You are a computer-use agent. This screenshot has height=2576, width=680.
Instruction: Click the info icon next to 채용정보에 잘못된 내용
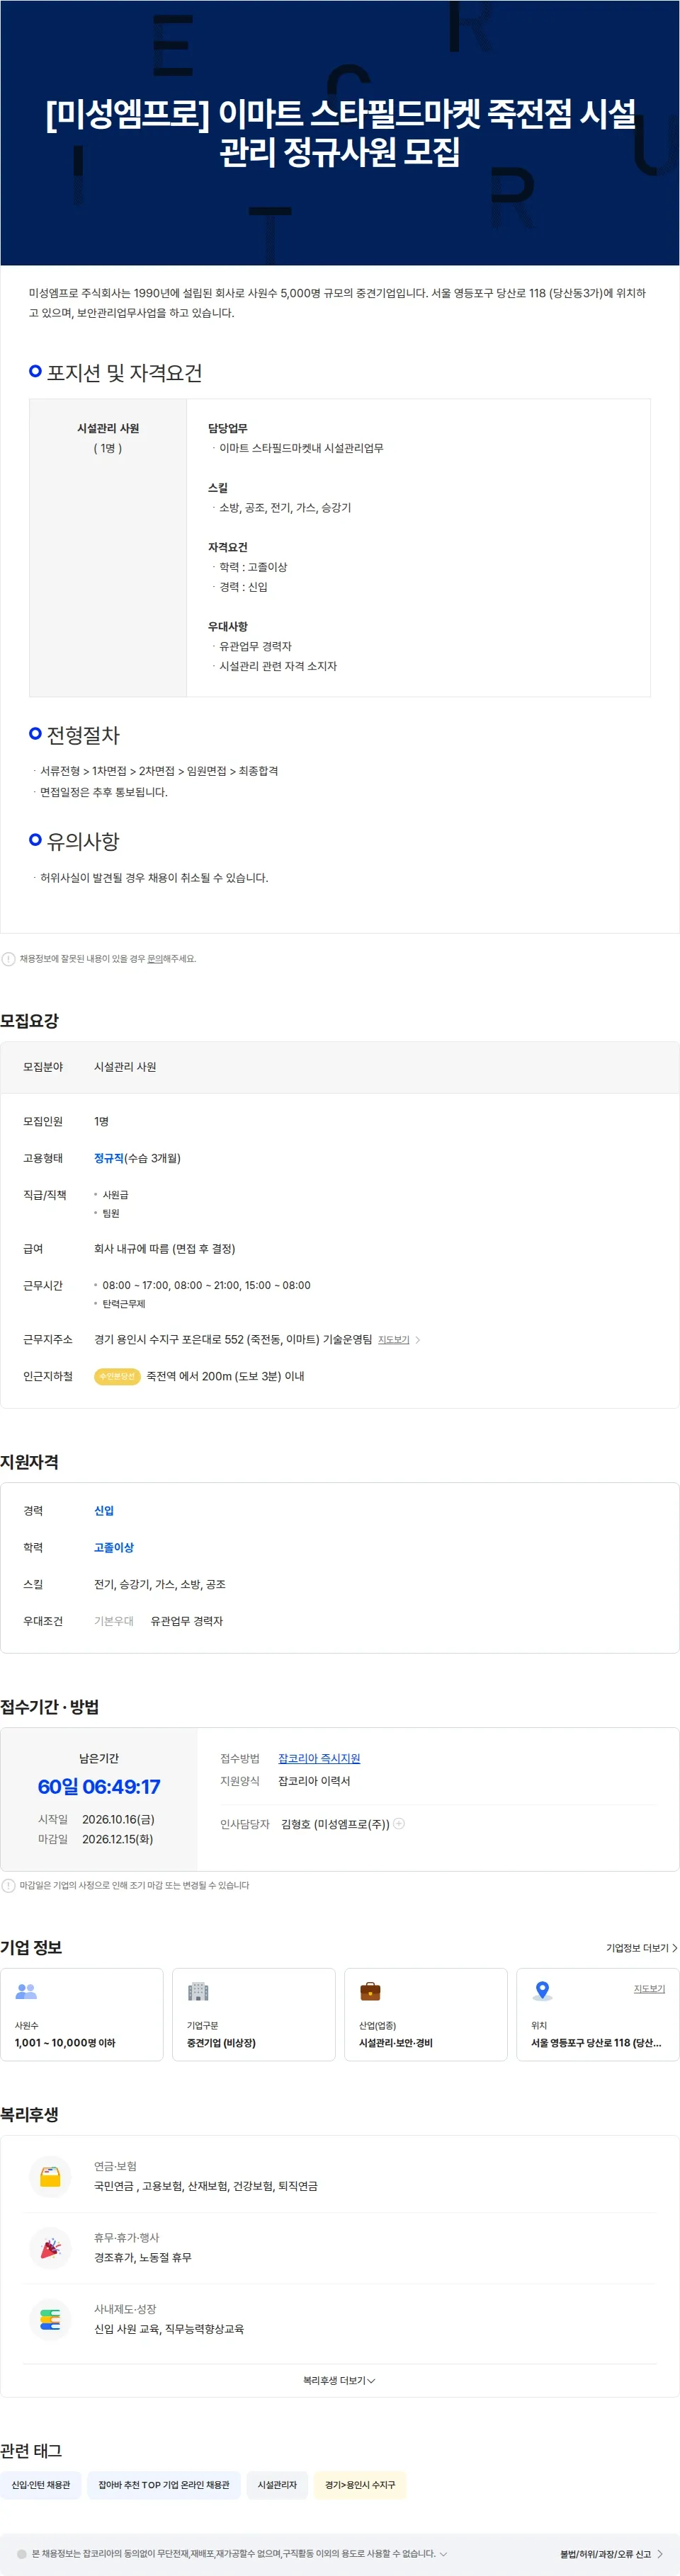(9, 959)
